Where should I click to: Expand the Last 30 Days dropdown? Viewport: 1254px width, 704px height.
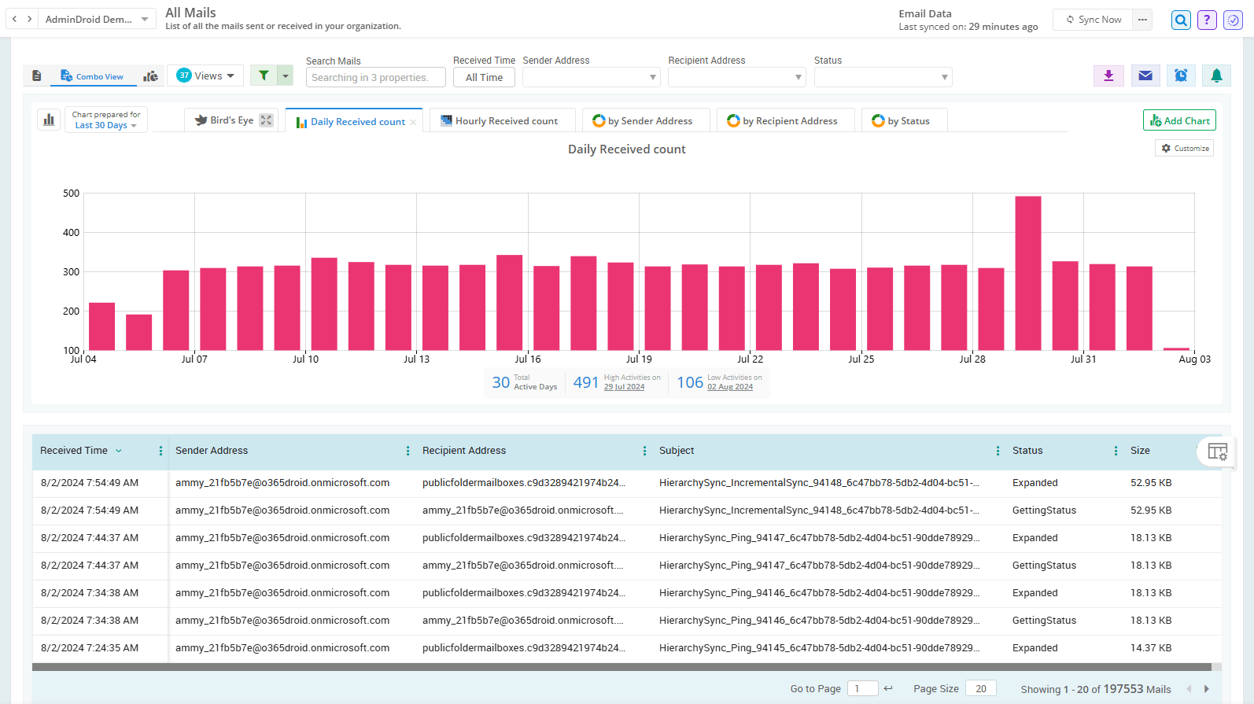(x=105, y=125)
